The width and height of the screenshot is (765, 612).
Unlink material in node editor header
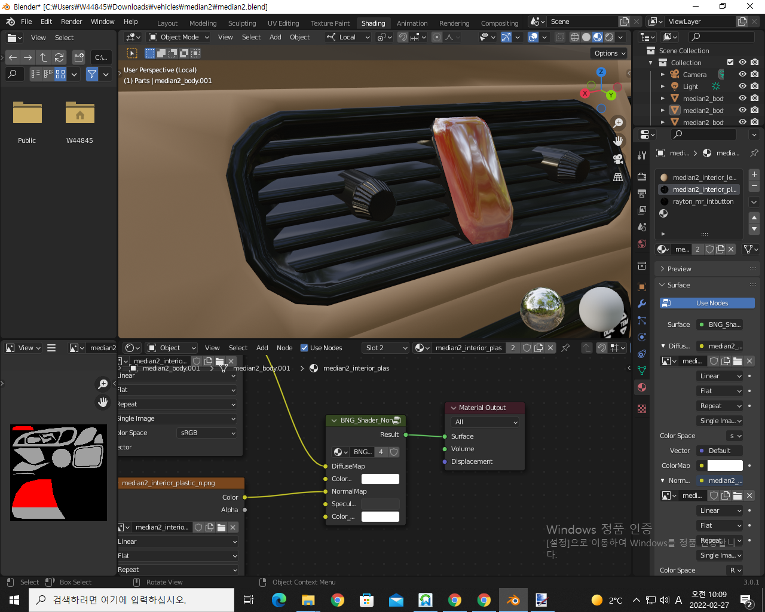pyautogui.click(x=550, y=348)
